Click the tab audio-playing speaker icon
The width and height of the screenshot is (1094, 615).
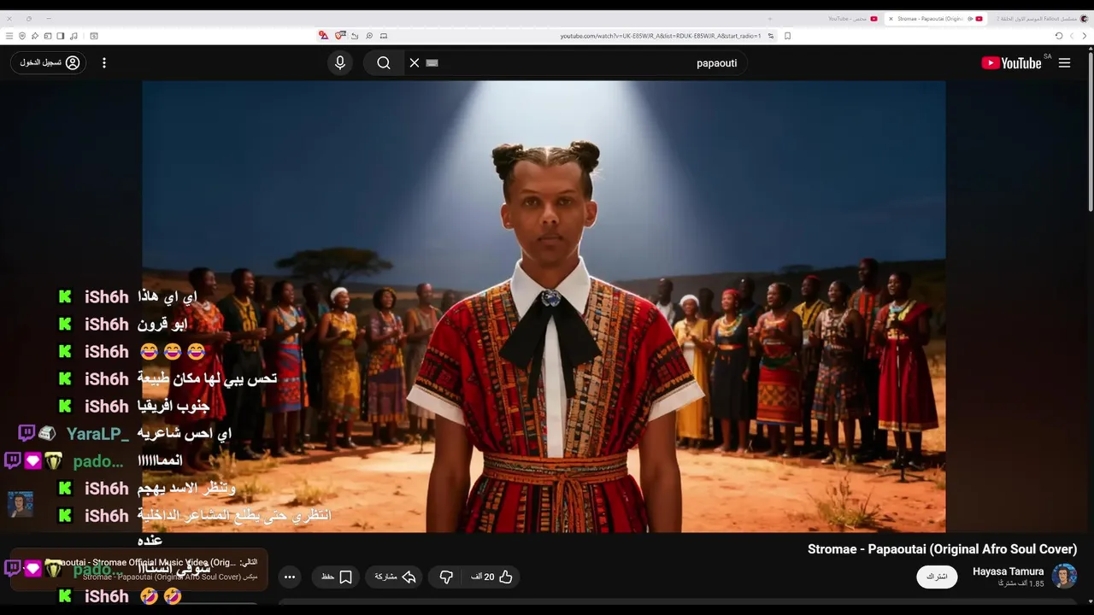970,19
